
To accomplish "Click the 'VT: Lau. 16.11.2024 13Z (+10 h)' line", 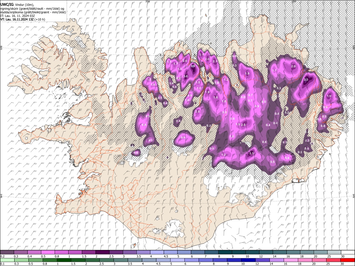I will (x=23, y=19).
